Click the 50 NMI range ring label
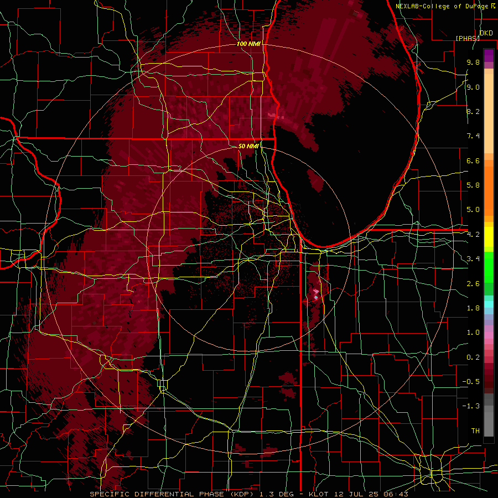498x498 pixels. tap(248, 146)
